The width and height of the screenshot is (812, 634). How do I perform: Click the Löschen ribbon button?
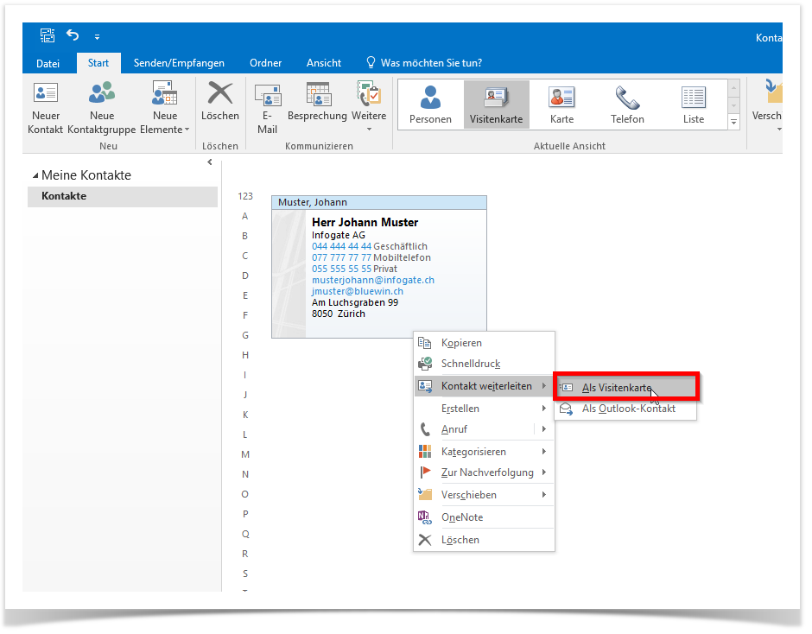[x=220, y=102]
